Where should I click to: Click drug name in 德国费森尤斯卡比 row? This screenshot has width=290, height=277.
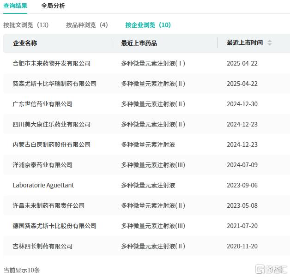pyautogui.click(x=153, y=226)
